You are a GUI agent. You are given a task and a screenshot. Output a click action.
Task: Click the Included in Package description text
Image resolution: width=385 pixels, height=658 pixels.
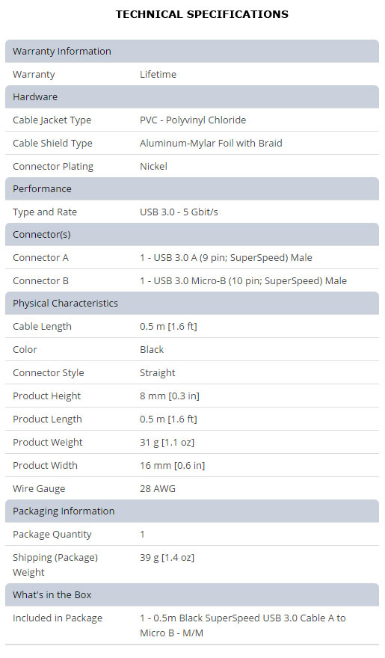point(243,625)
